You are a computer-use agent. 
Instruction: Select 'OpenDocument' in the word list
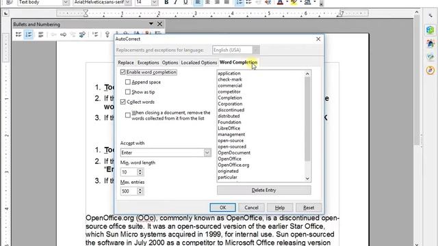(234, 152)
